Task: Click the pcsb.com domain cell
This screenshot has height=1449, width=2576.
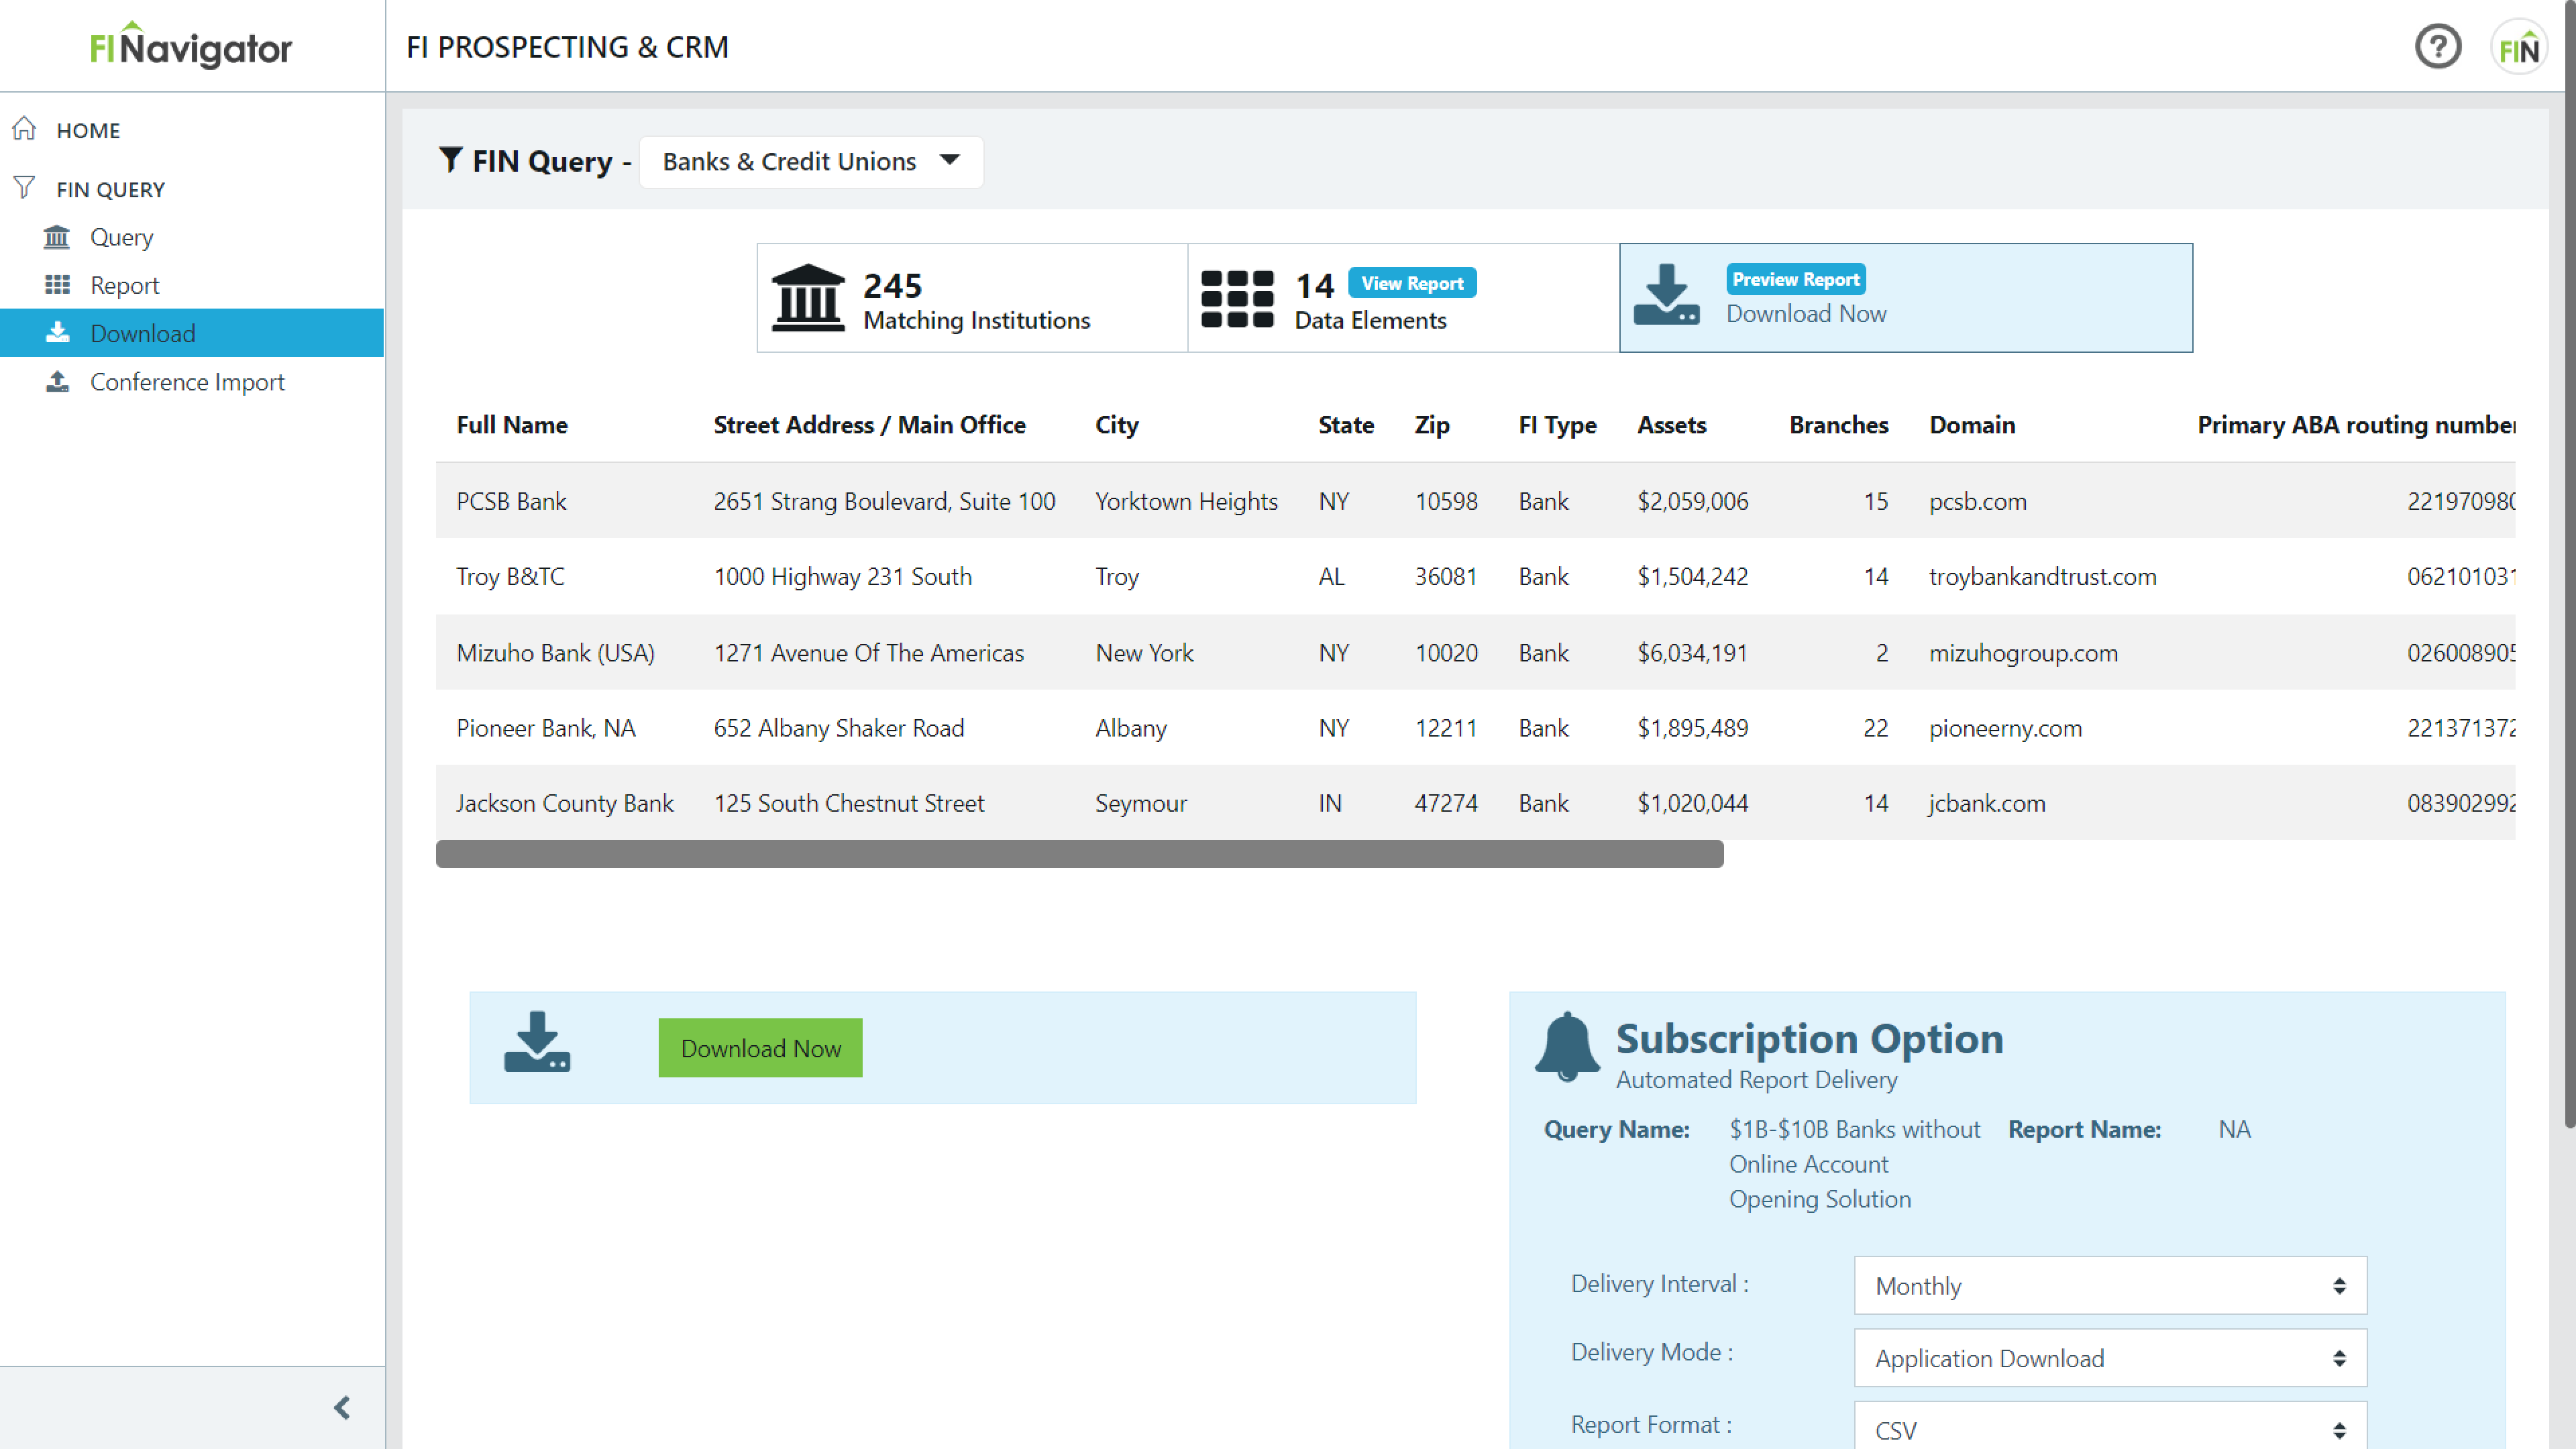Action: pos(1978,501)
